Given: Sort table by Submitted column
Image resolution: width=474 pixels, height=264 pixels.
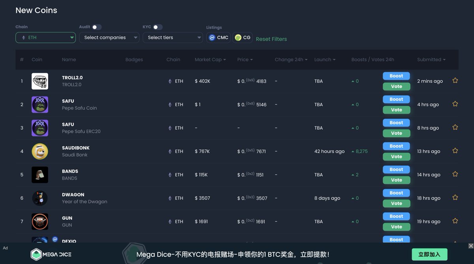Looking at the screenshot, I should [x=431, y=60].
